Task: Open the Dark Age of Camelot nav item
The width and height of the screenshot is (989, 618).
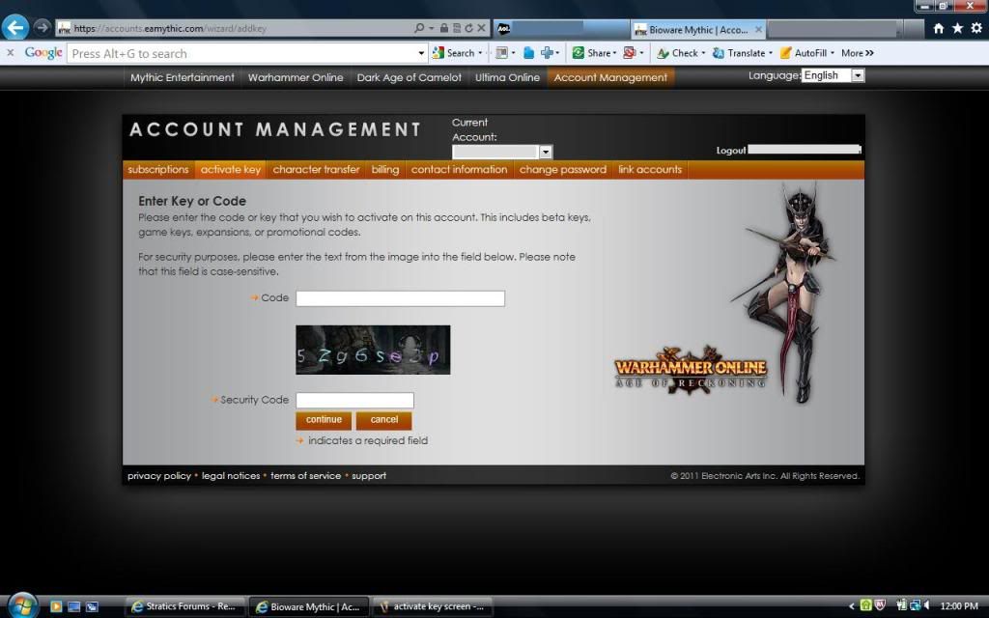Action: pos(409,77)
